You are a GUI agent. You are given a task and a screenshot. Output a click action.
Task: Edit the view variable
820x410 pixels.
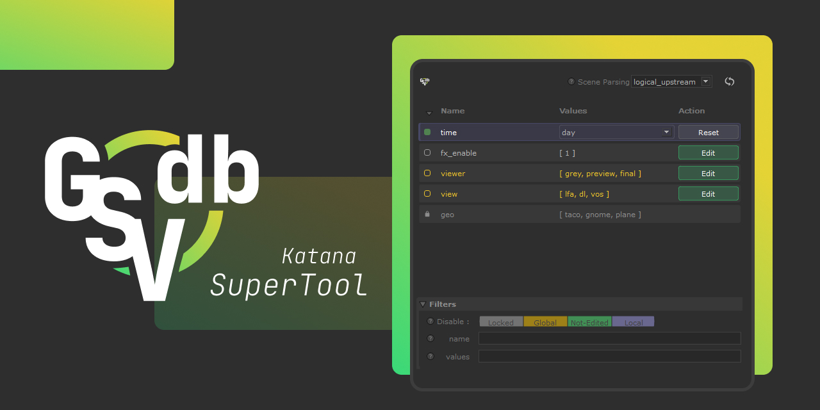[709, 193]
